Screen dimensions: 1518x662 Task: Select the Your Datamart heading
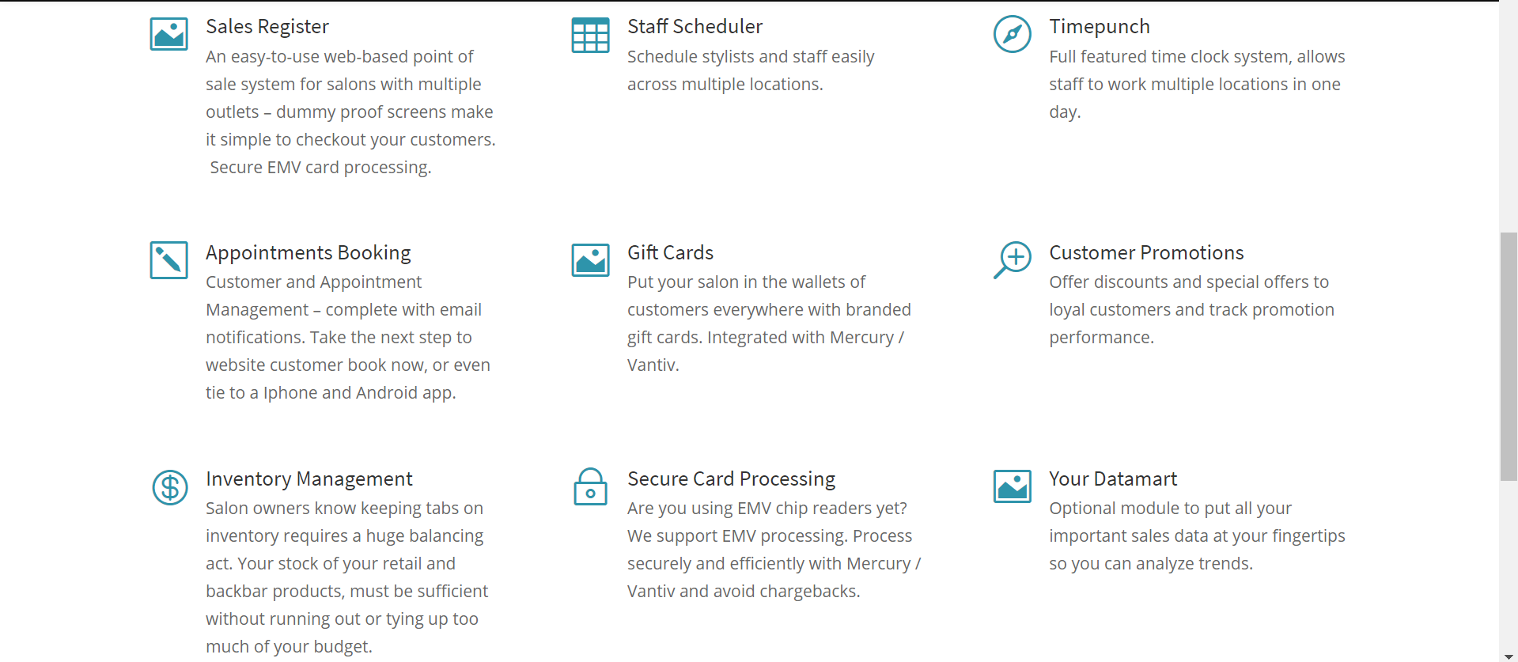pos(1112,479)
